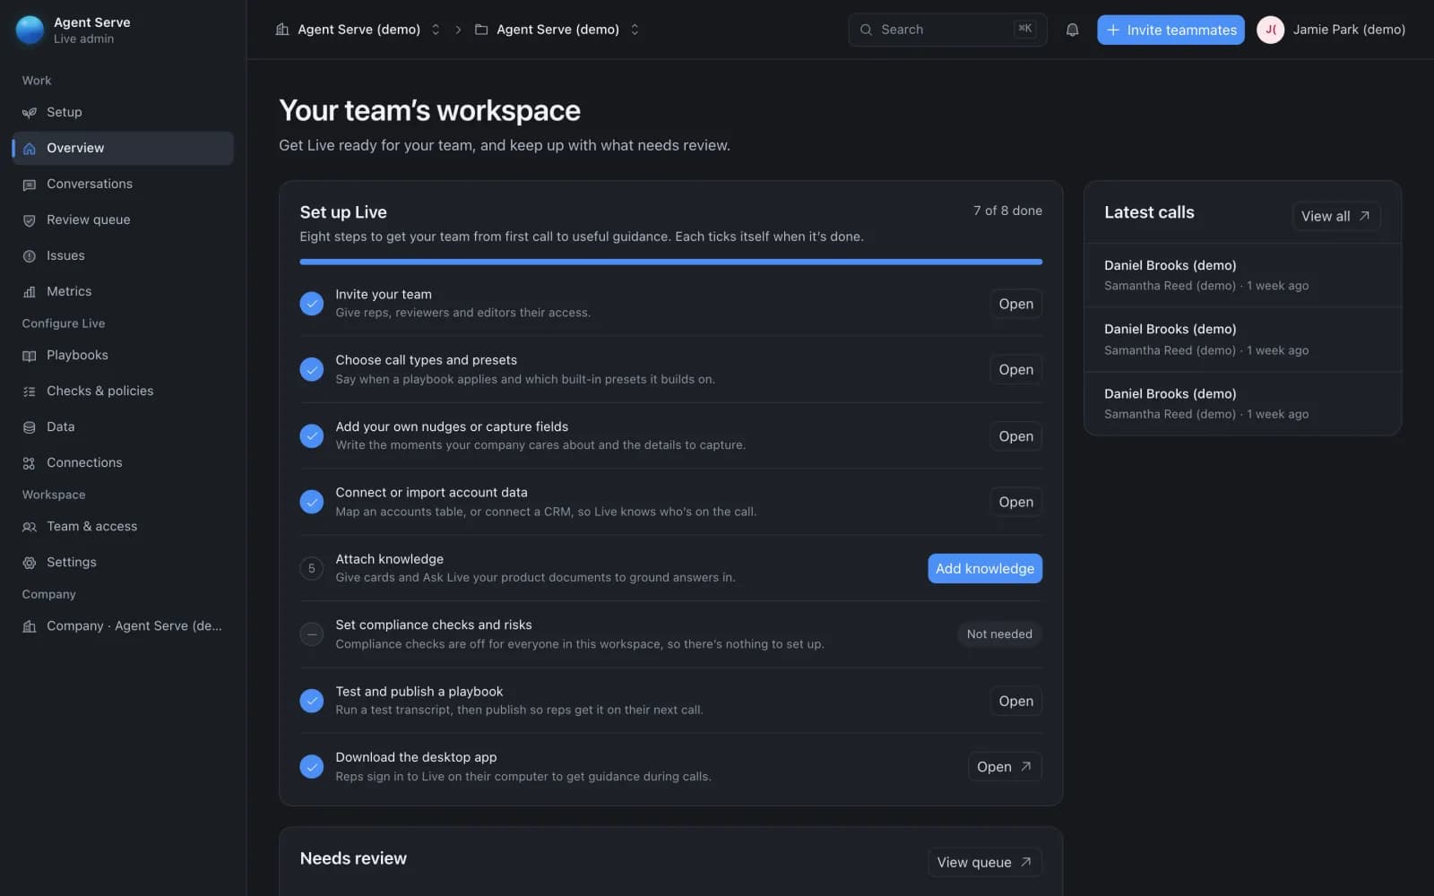
Task: Click the Playbooks book icon
Action: point(30,355)
